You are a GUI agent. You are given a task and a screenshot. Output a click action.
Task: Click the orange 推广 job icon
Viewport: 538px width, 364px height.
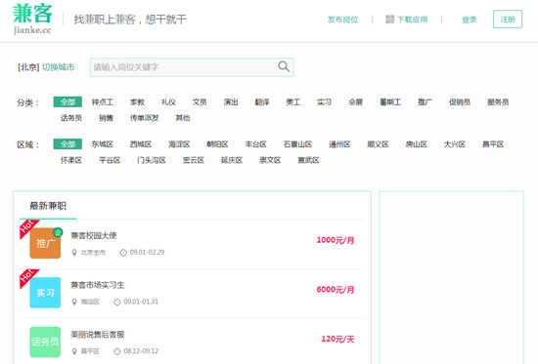click(45, 243)
